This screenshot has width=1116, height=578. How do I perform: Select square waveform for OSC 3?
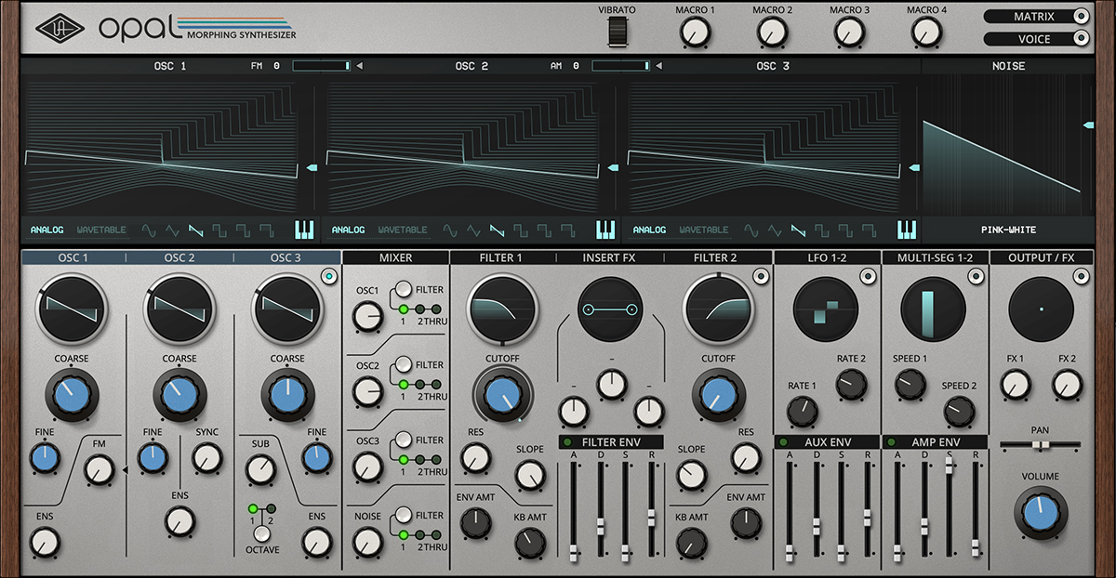click(822, 230)
